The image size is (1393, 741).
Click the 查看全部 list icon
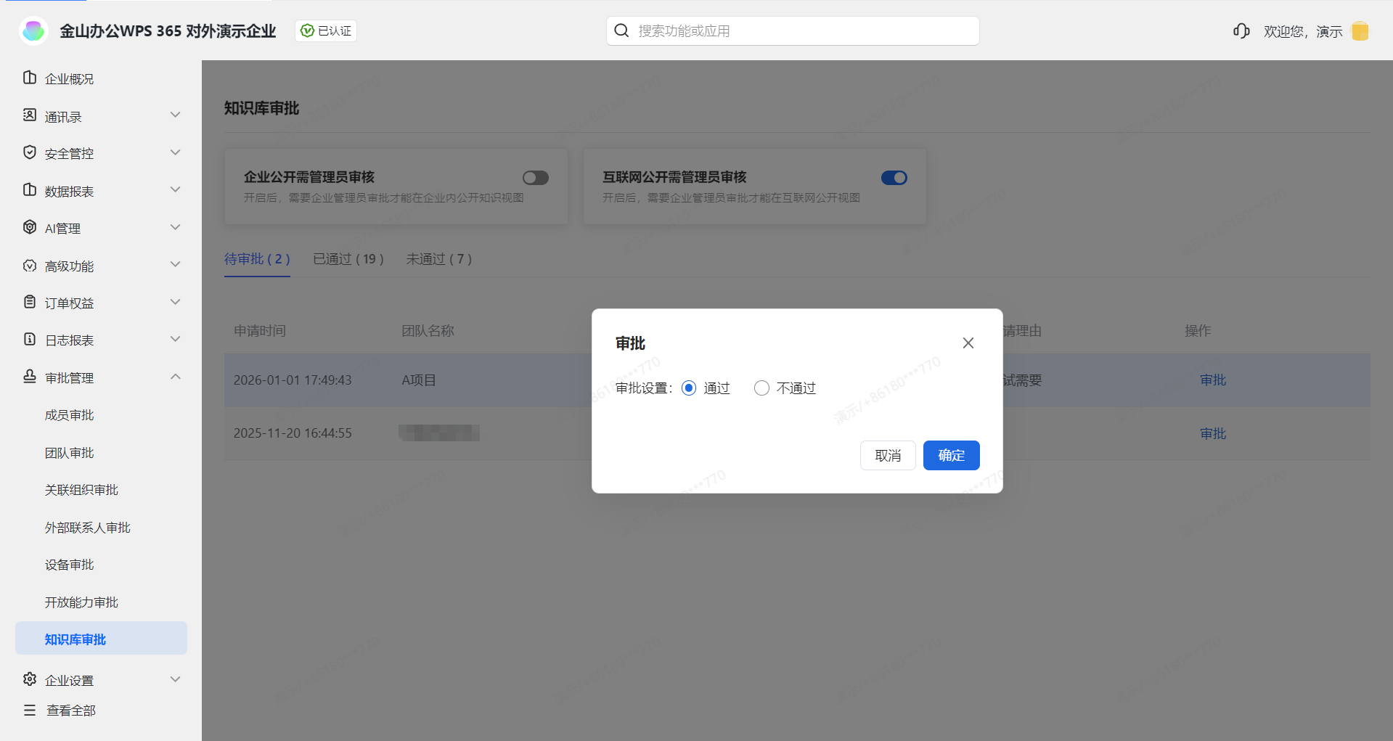[x=30, y=710]
